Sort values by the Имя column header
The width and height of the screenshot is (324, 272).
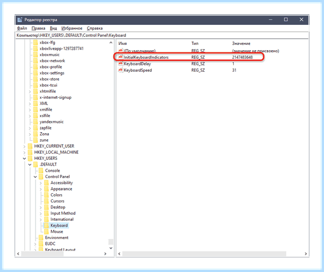click(123, 43)
